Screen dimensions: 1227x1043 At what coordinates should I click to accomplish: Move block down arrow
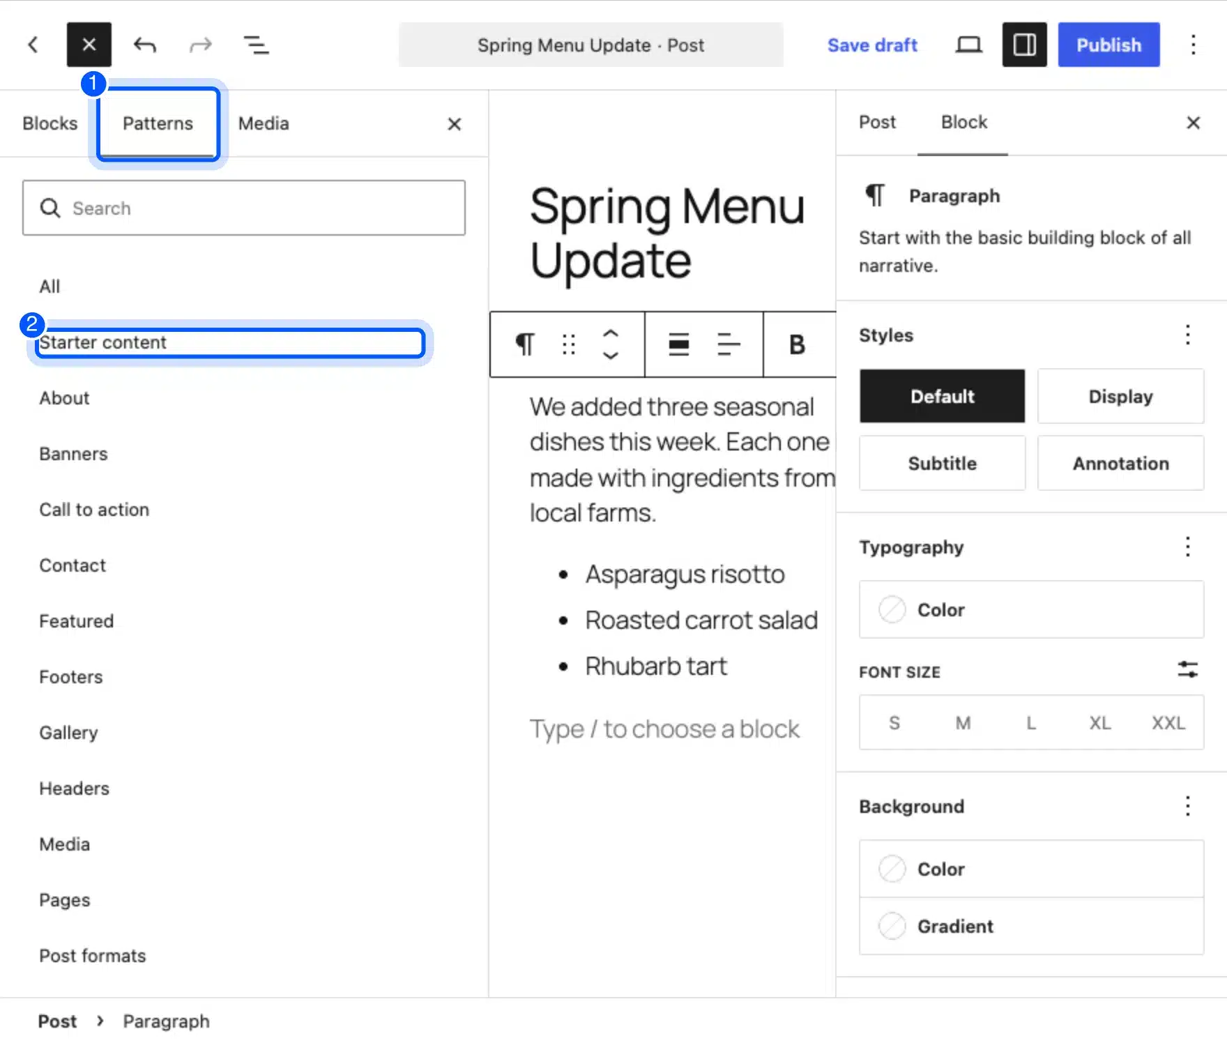pyautogui.click(x=611, y=355)
